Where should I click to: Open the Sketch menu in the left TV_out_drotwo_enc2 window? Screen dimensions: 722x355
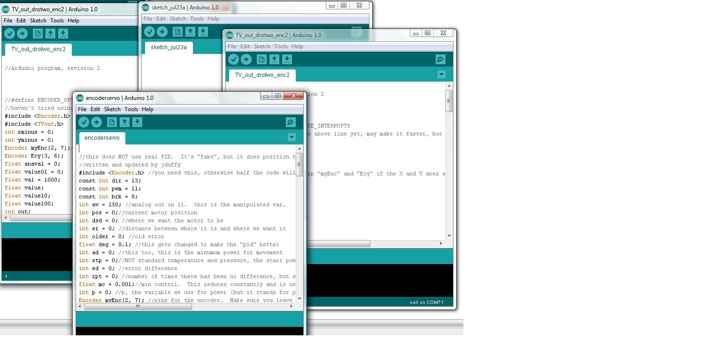tap(38, 21)
